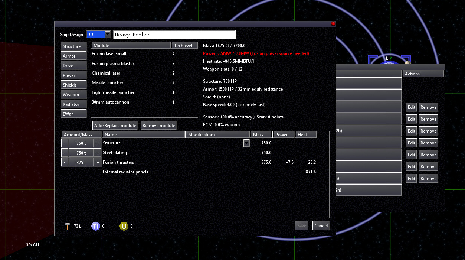Viewport: 465px width, 260px height.
Task: Decrease Fusion thrusters mass with minus button
Action: tap(65, 162)
